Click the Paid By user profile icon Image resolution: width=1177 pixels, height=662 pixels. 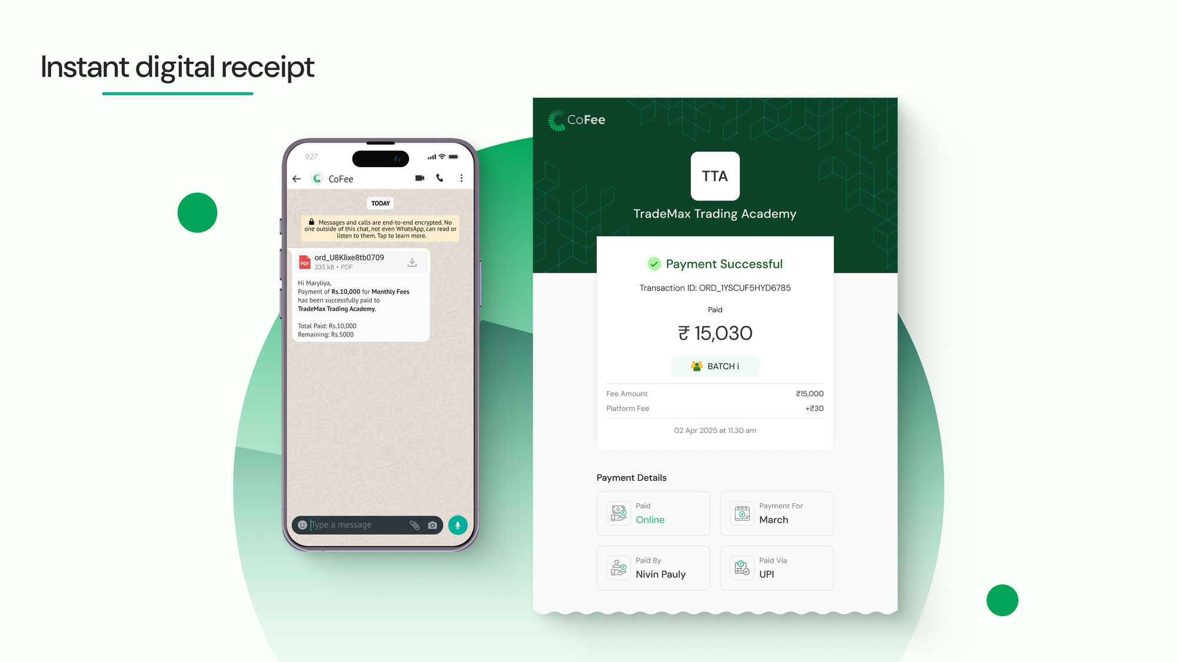619,567
